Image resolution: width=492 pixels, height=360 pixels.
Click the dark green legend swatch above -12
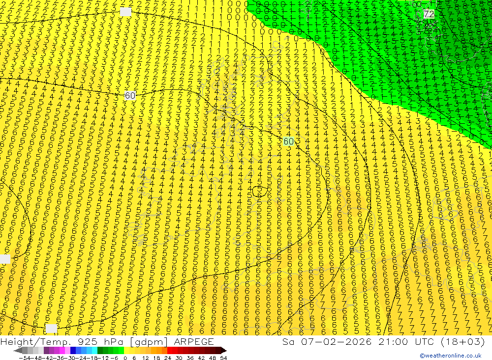(x=100, y=350)
